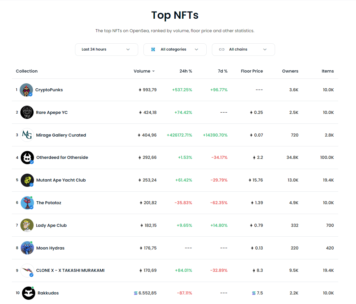Click the Ethereum icon beside 176,75 volume
Screen dimensions: 356x304
pyautogui.click(x=141, y=248)
